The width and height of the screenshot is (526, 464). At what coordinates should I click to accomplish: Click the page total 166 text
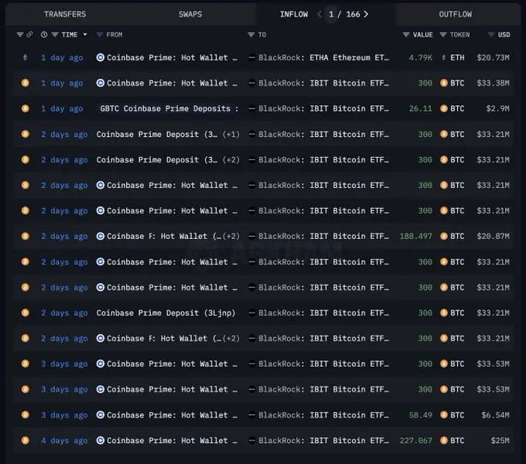353,14
